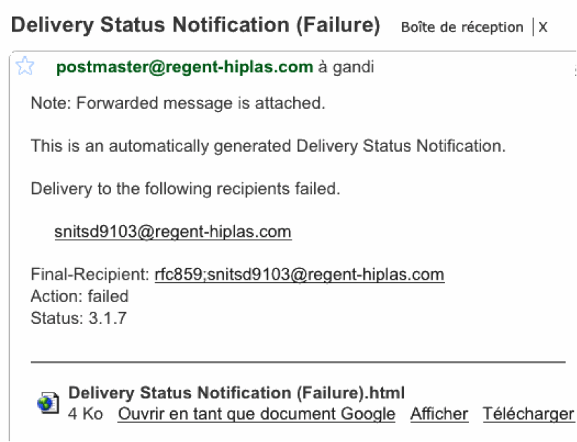Viewport: 577px width, 442px height.
Task: Open the indented failed recipient address link
Action: (173, 232)
